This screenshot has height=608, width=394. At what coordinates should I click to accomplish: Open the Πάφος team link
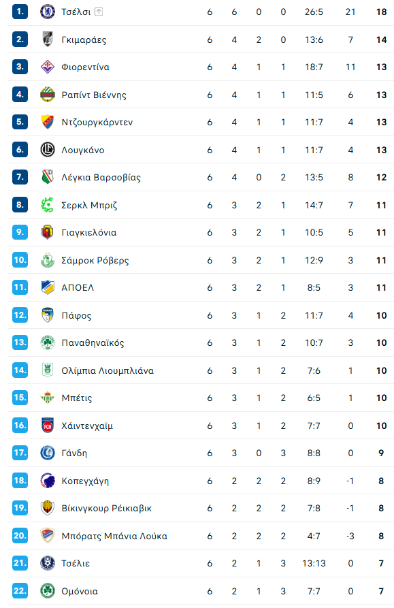[x=76, y=315]
